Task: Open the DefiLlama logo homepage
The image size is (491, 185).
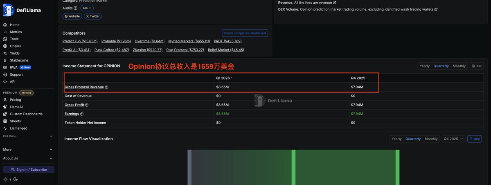Action: pos(22,10)
